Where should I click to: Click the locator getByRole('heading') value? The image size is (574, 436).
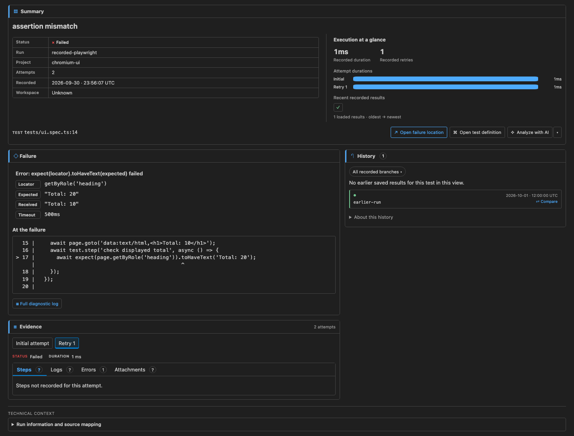pos(76,184)
